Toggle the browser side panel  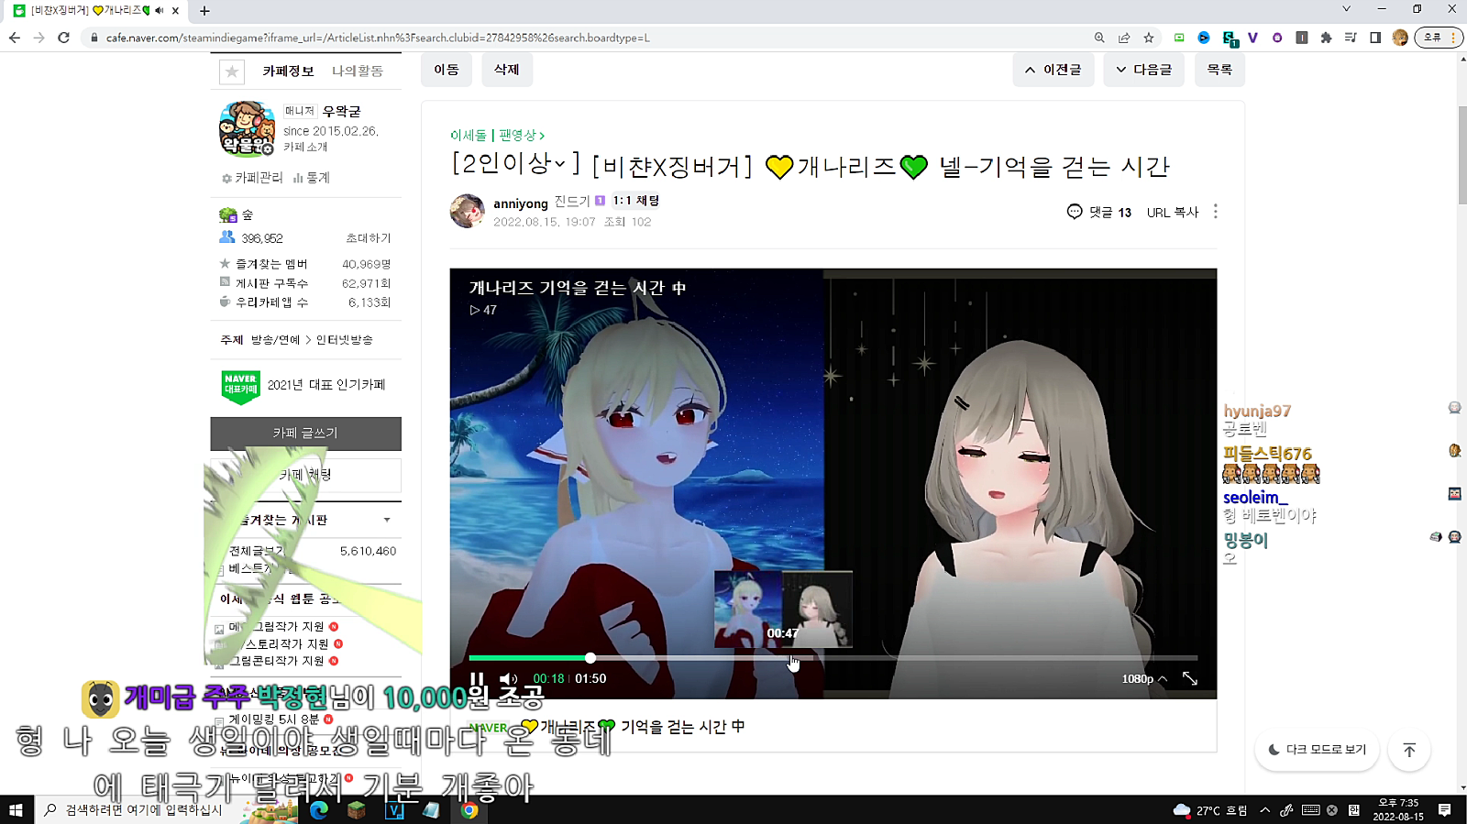[1375, 38]
